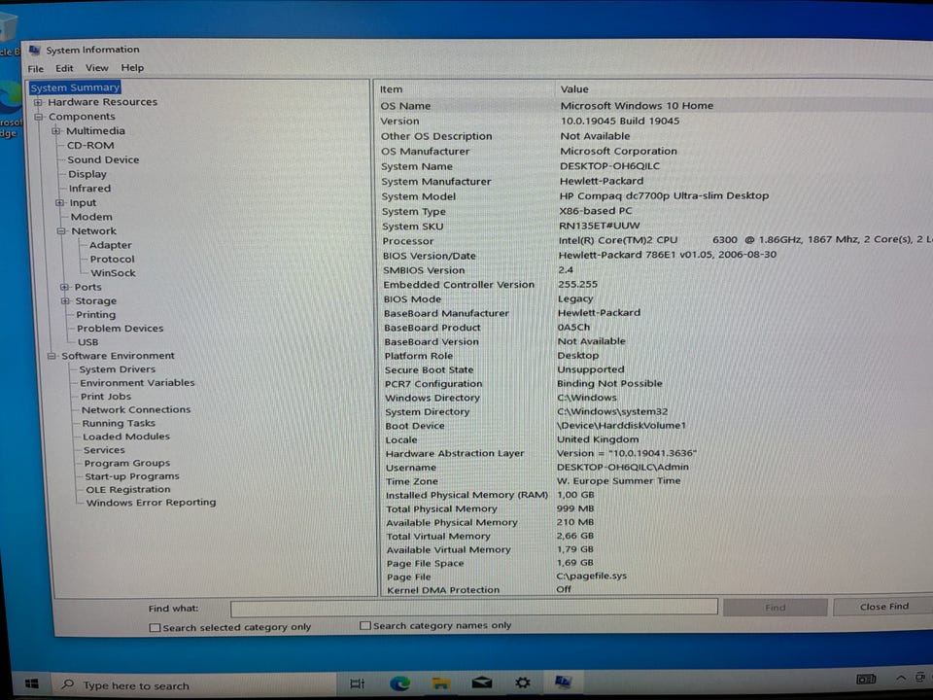Select the OLE Registration tree item
The image size is (933, 700).
pos(128,489)
